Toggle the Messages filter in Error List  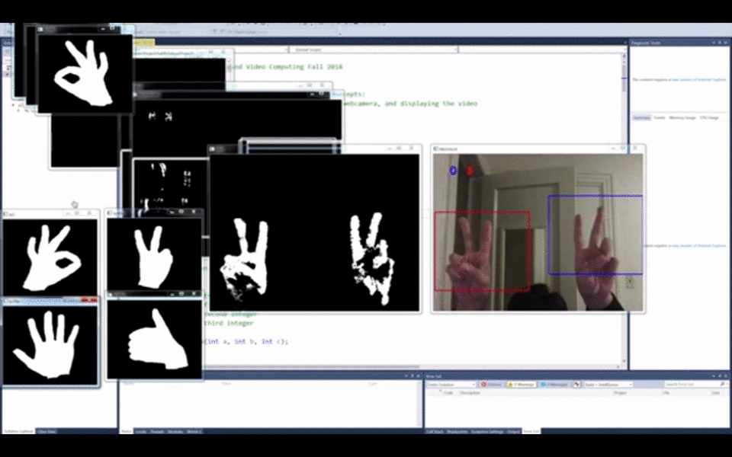[554, 384]
